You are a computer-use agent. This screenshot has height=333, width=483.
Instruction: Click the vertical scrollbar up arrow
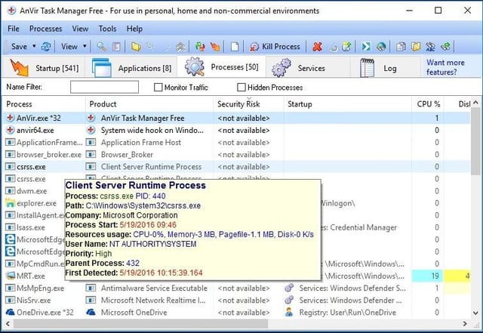(x=476, y=103)
